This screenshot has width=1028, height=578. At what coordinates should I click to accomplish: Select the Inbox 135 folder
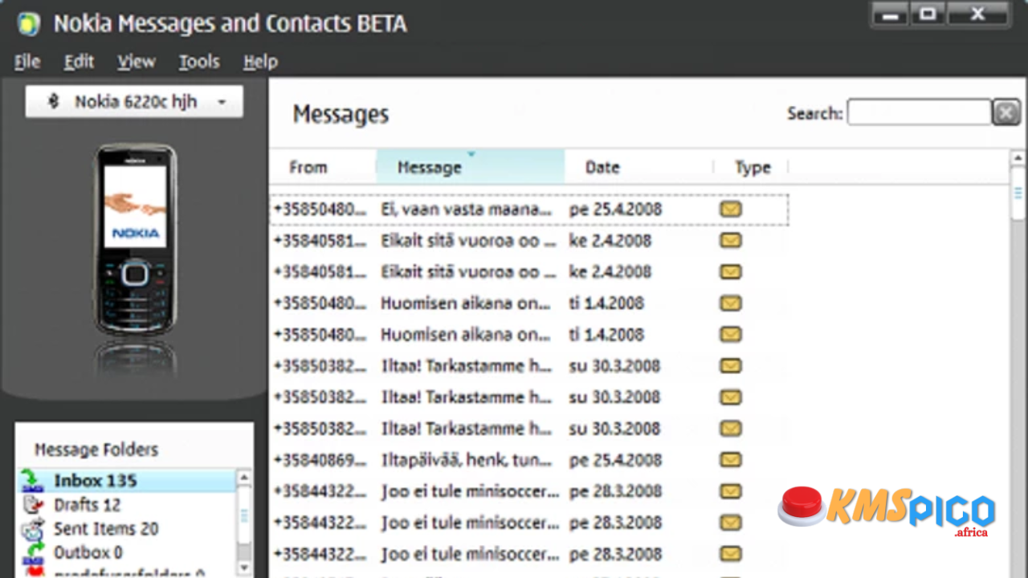tap(127, 481)
